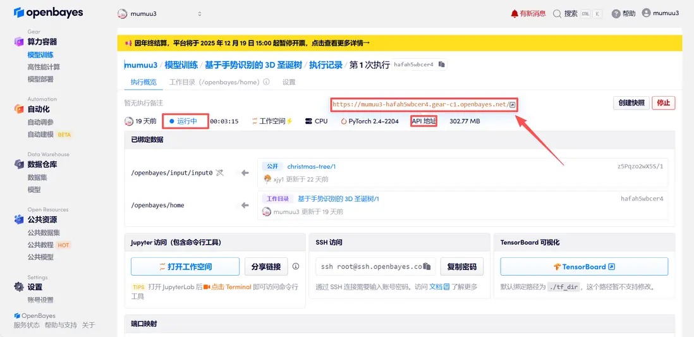Open 公共教程 HOT in the sidebar
The height and width of the screenshot is (337, 694).
point(49,245)
